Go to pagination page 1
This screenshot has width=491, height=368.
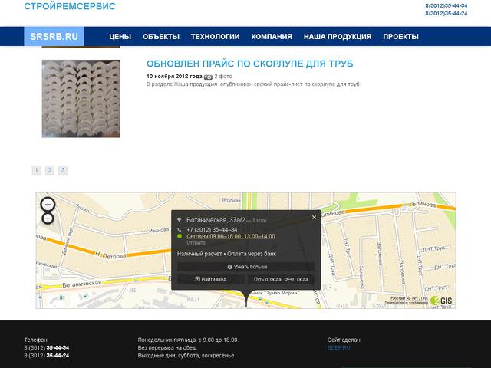point(36,170)
